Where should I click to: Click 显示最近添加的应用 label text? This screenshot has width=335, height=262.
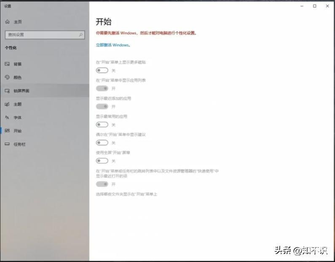113,98
